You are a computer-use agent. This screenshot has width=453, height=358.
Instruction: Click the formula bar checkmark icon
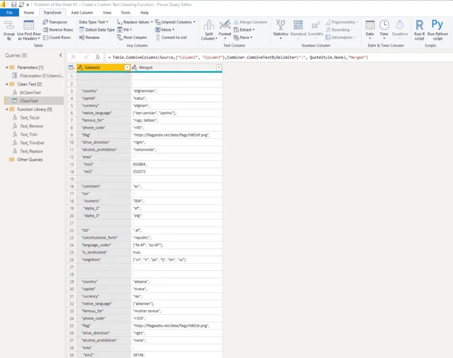86,57
